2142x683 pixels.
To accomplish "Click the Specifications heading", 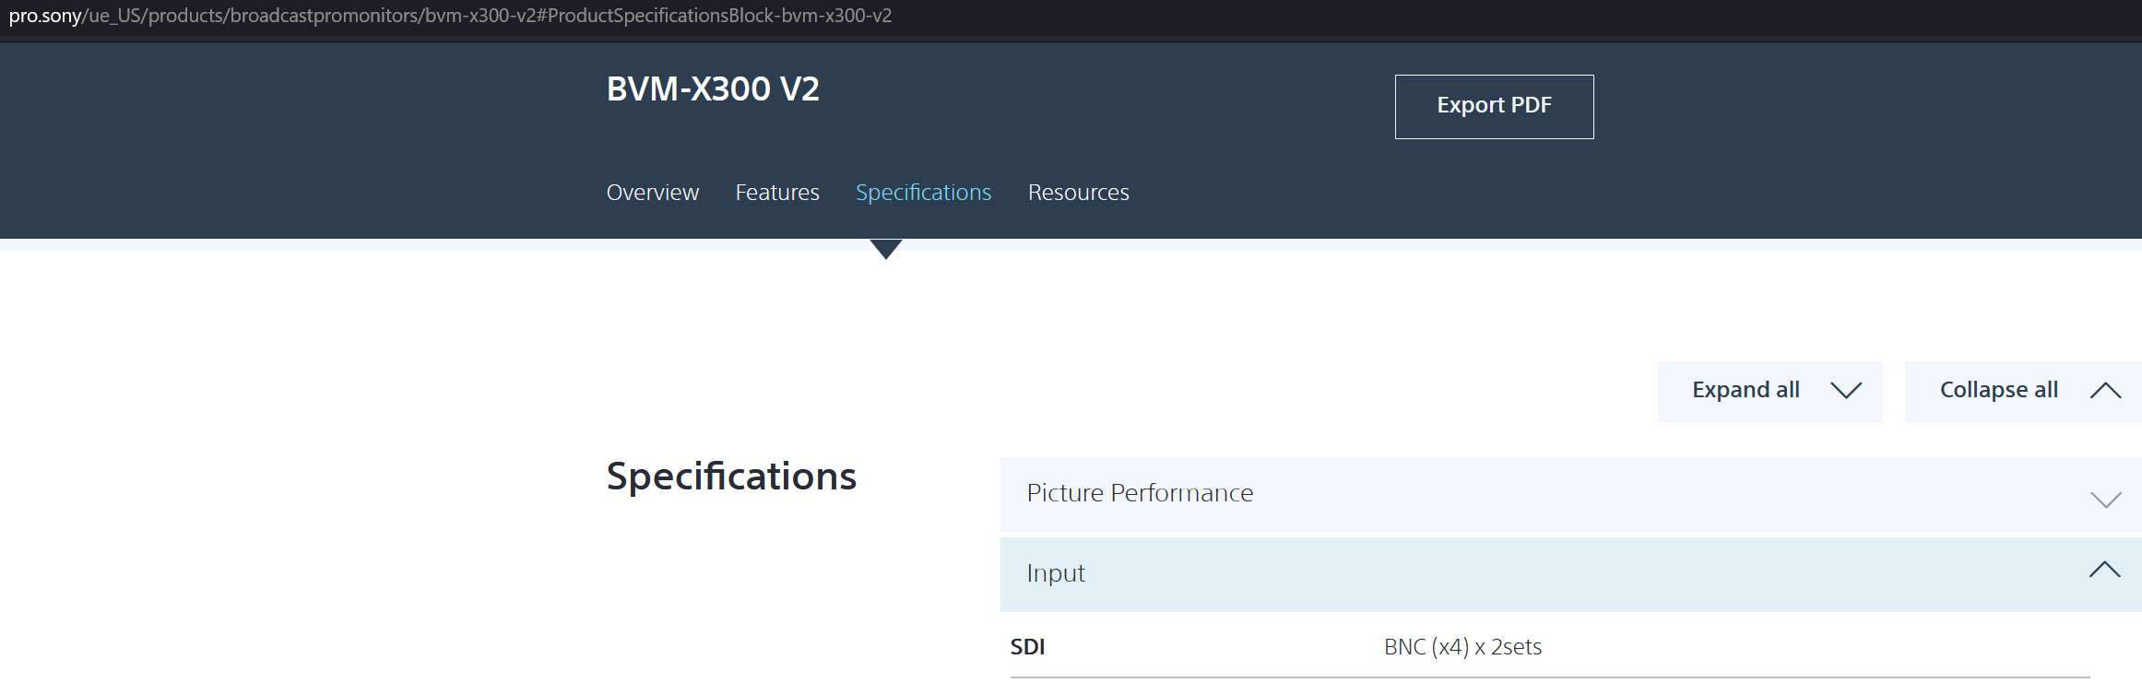I will point(731,477).
